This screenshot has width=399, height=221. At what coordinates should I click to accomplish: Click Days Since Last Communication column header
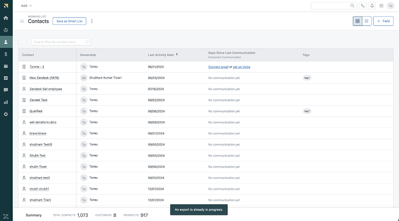coord(232,53)
